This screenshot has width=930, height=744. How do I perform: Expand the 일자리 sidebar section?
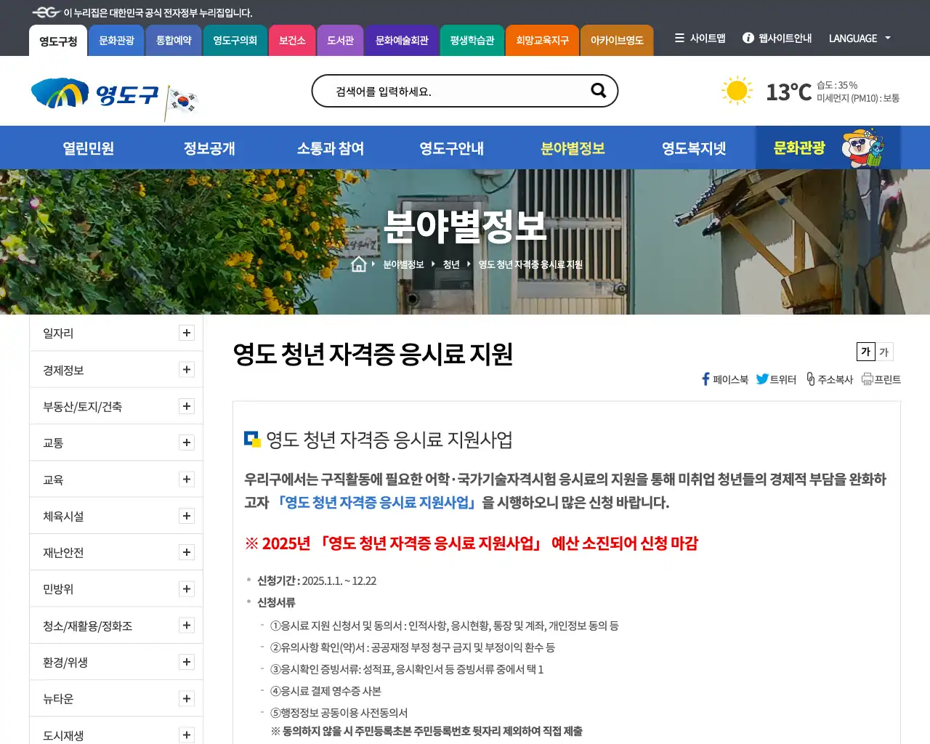tap(187, 333)
